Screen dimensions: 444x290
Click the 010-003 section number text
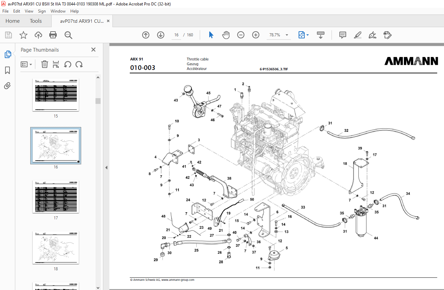point(143,68)
